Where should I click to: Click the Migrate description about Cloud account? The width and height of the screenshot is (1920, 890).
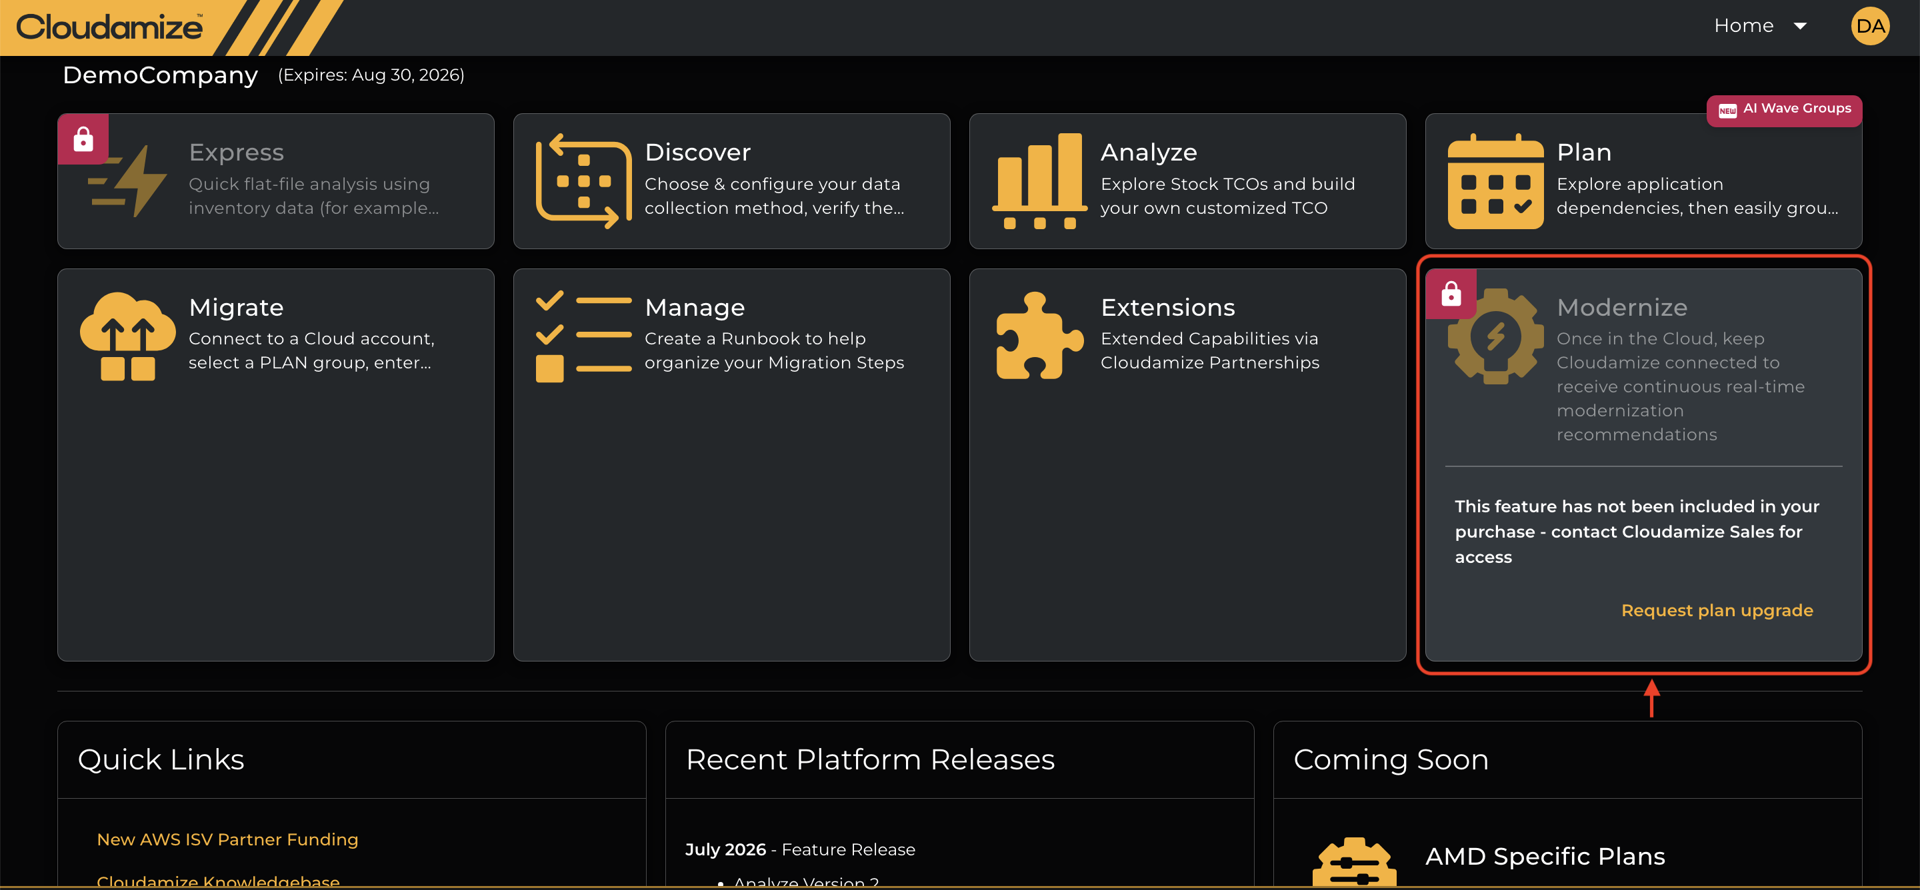click(311, 351)
